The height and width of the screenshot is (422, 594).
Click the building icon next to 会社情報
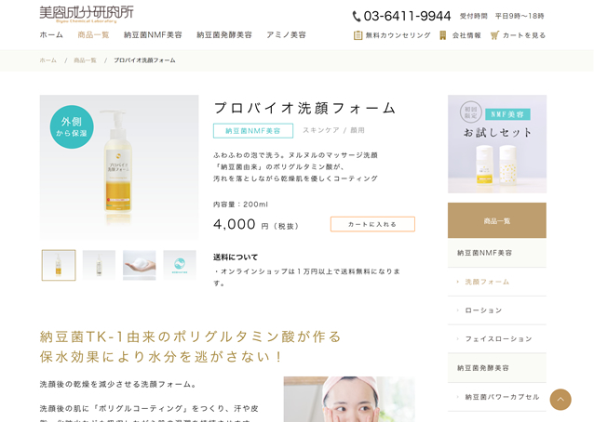tap(442, 35)
